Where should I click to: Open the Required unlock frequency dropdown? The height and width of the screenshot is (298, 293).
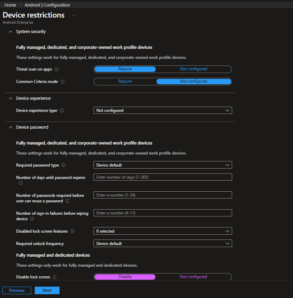pyautogui.click(x=163, y=244)
